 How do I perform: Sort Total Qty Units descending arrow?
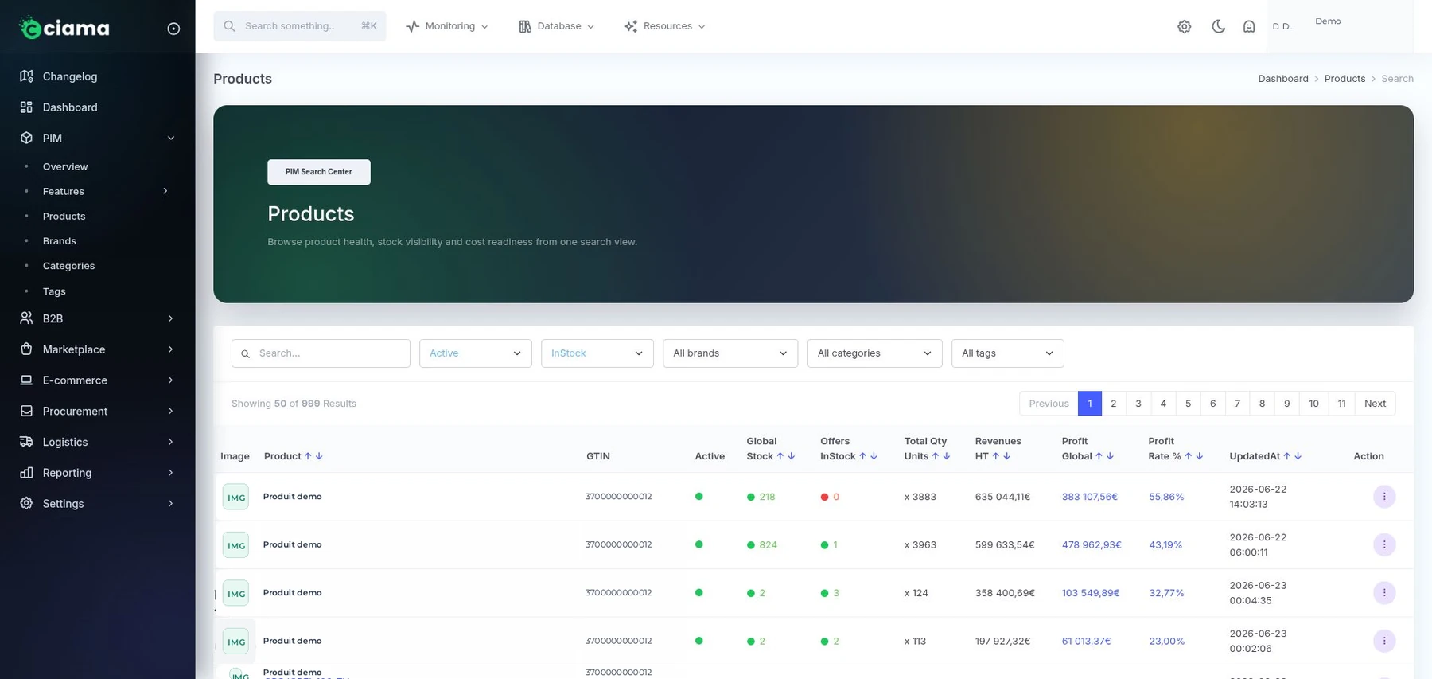coord(946,456)
